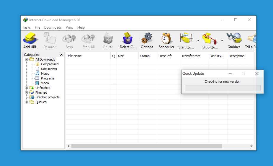Click the horizontal scrollbar thumb
Viewport: 273px width, 166px height.
tap(147, 146)
